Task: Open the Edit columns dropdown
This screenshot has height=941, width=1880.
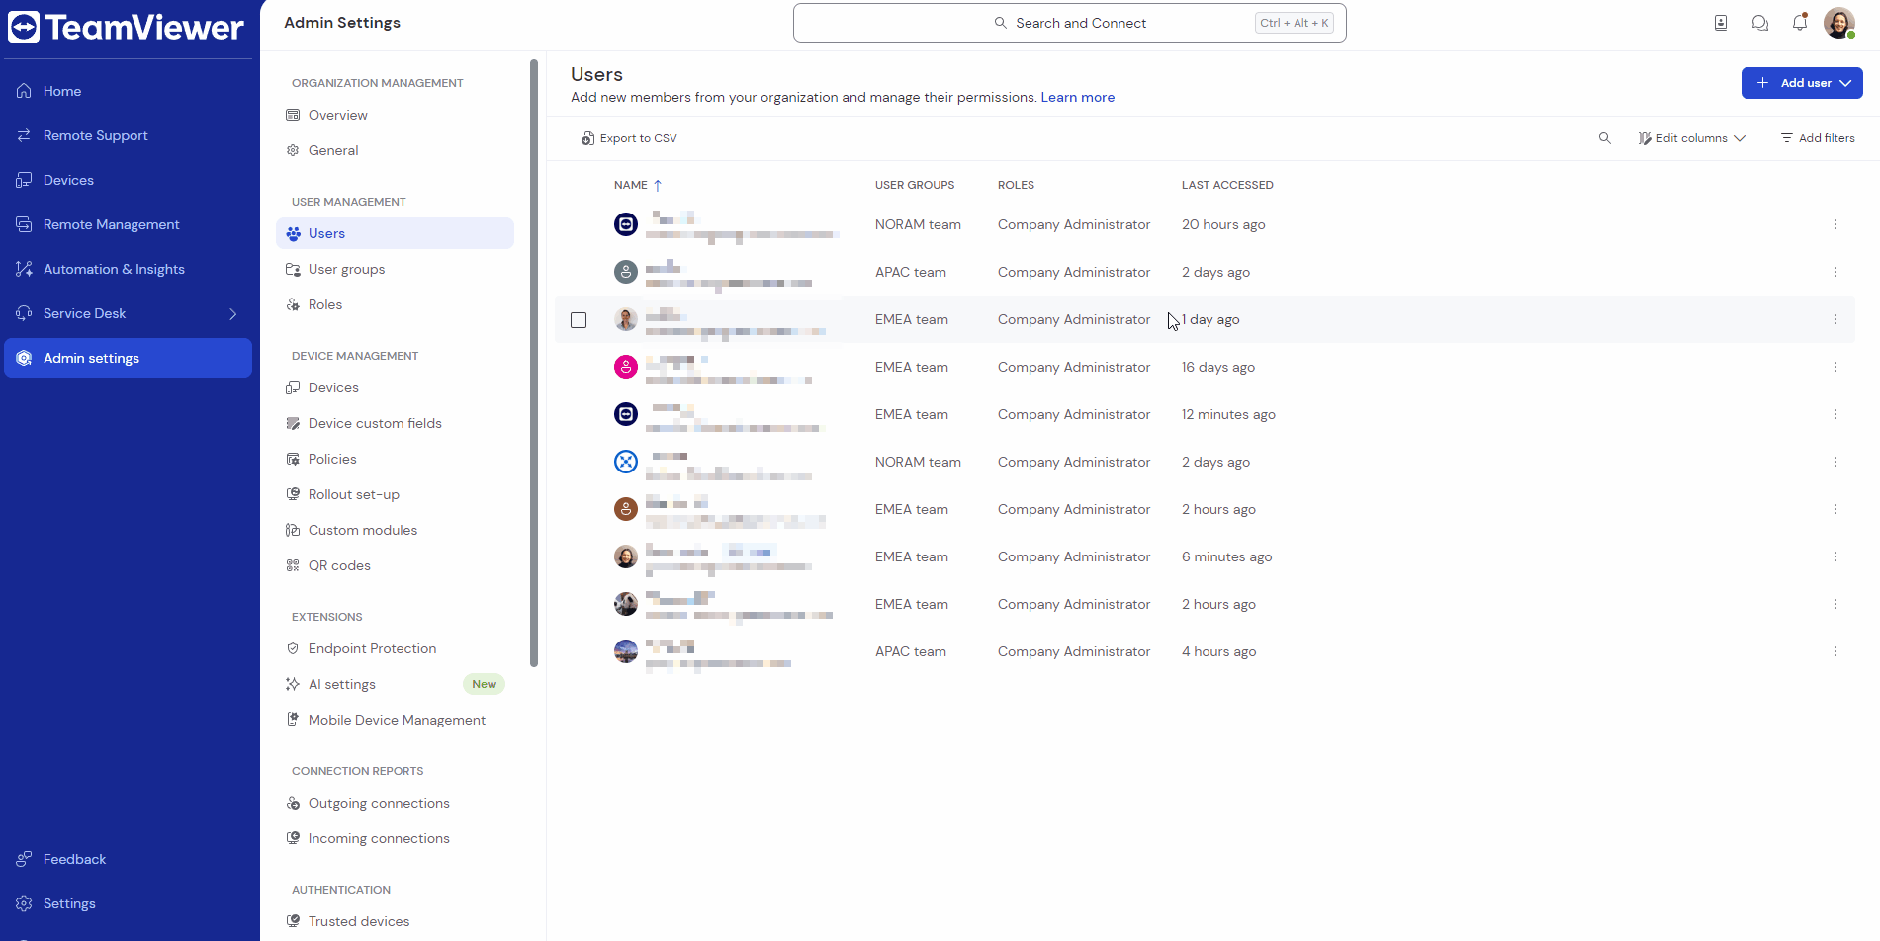Action: tap(1691, 138)
